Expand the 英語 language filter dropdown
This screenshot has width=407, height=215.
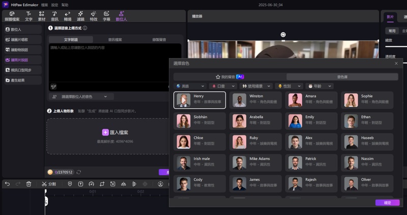coord(190,86)
